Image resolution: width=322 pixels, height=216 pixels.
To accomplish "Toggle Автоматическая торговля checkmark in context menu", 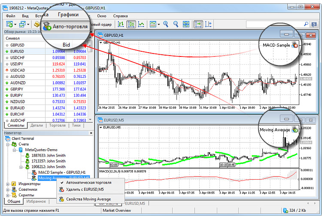I will (x=62, y=183).
